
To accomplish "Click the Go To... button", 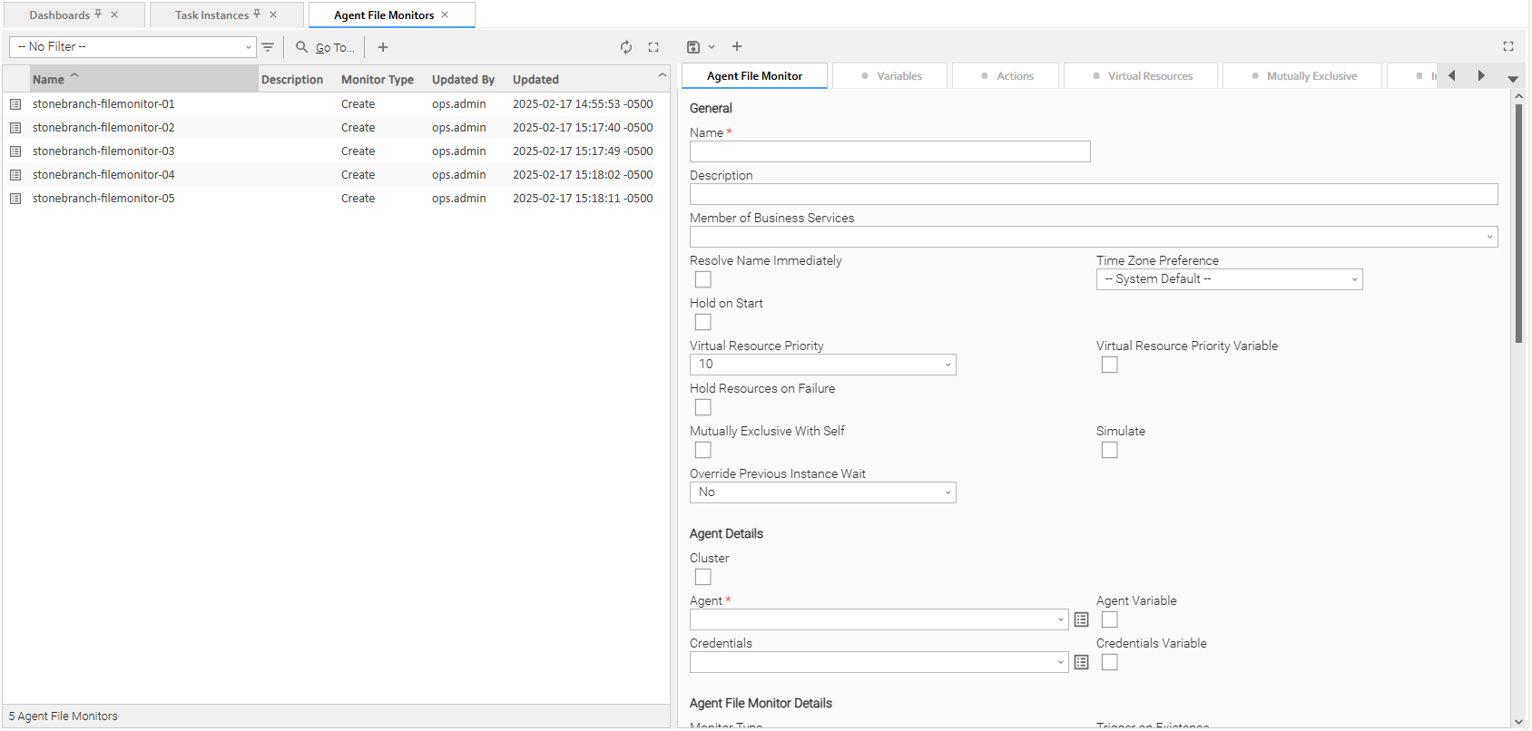I will click(x=326, y=47).
